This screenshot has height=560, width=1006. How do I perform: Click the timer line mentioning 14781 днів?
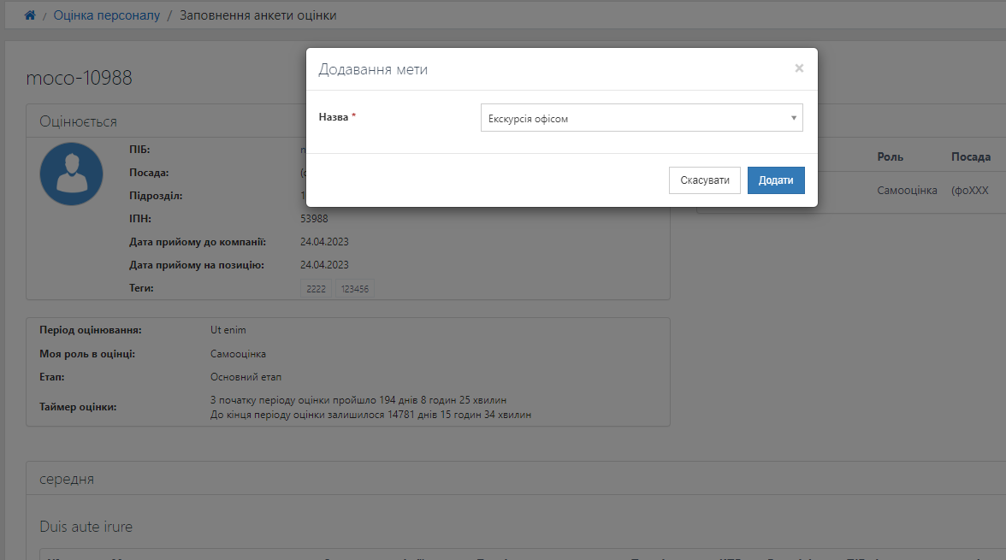(371, 415)
